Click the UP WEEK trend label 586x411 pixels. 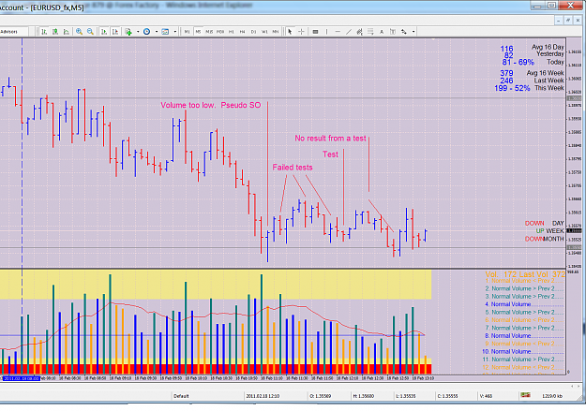(549, 231)
